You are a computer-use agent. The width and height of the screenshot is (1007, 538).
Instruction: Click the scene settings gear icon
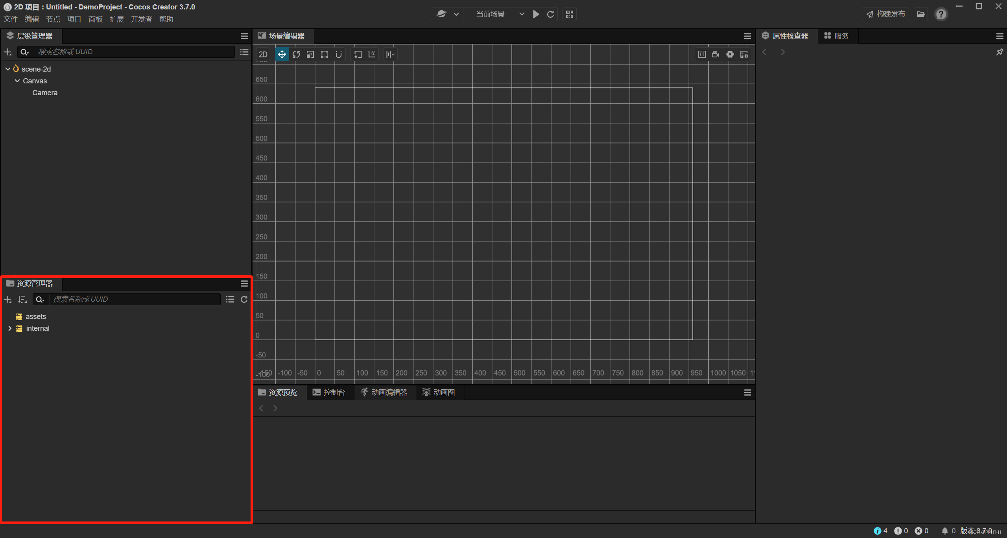[730, 54]
